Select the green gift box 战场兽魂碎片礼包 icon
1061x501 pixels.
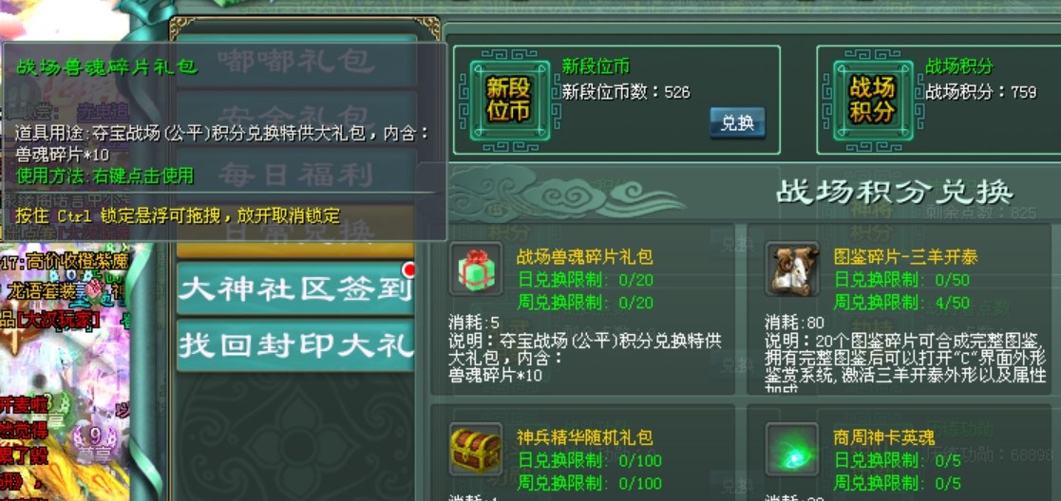click(x=477, y=269)
